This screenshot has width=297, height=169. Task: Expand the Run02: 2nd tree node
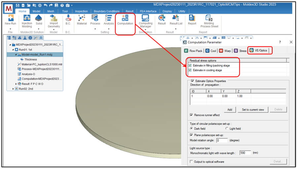tap(13, 89)
